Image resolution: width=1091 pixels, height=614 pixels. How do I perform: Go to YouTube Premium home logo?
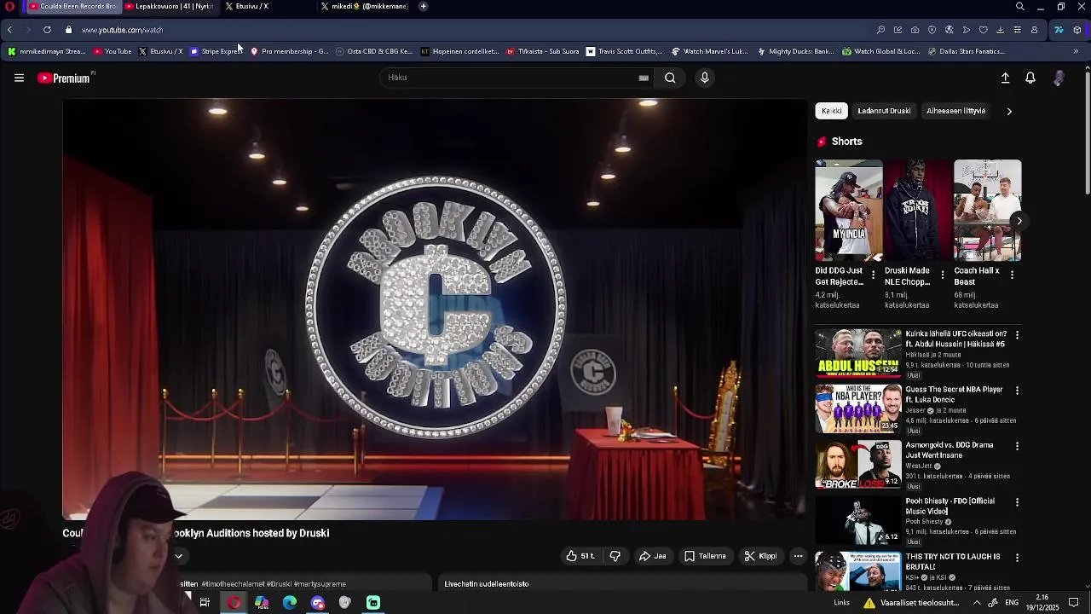(65, 78)
